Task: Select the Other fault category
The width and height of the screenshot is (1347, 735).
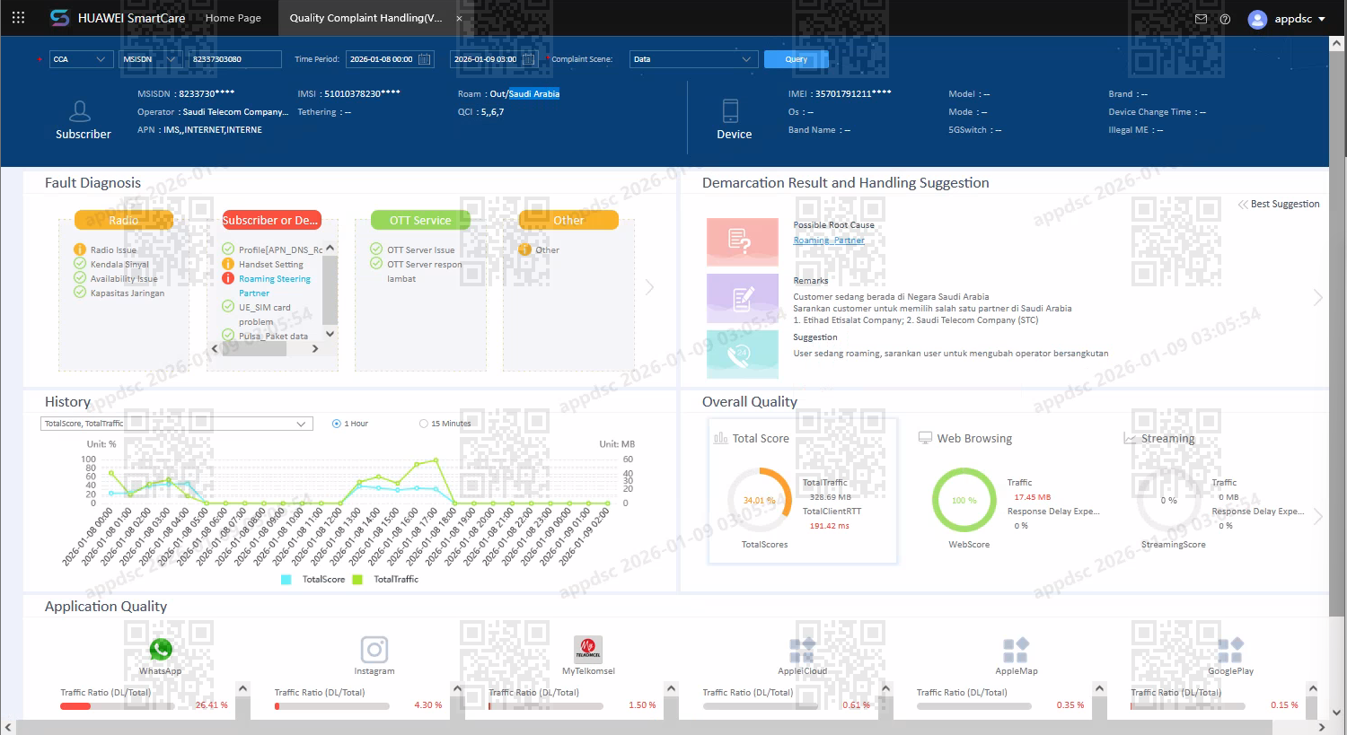Action: [x=568, y=220]
